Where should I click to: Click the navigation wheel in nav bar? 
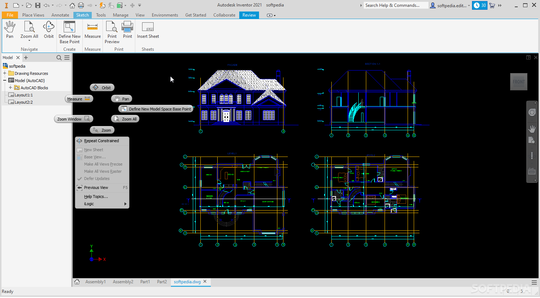pos(532,113)
